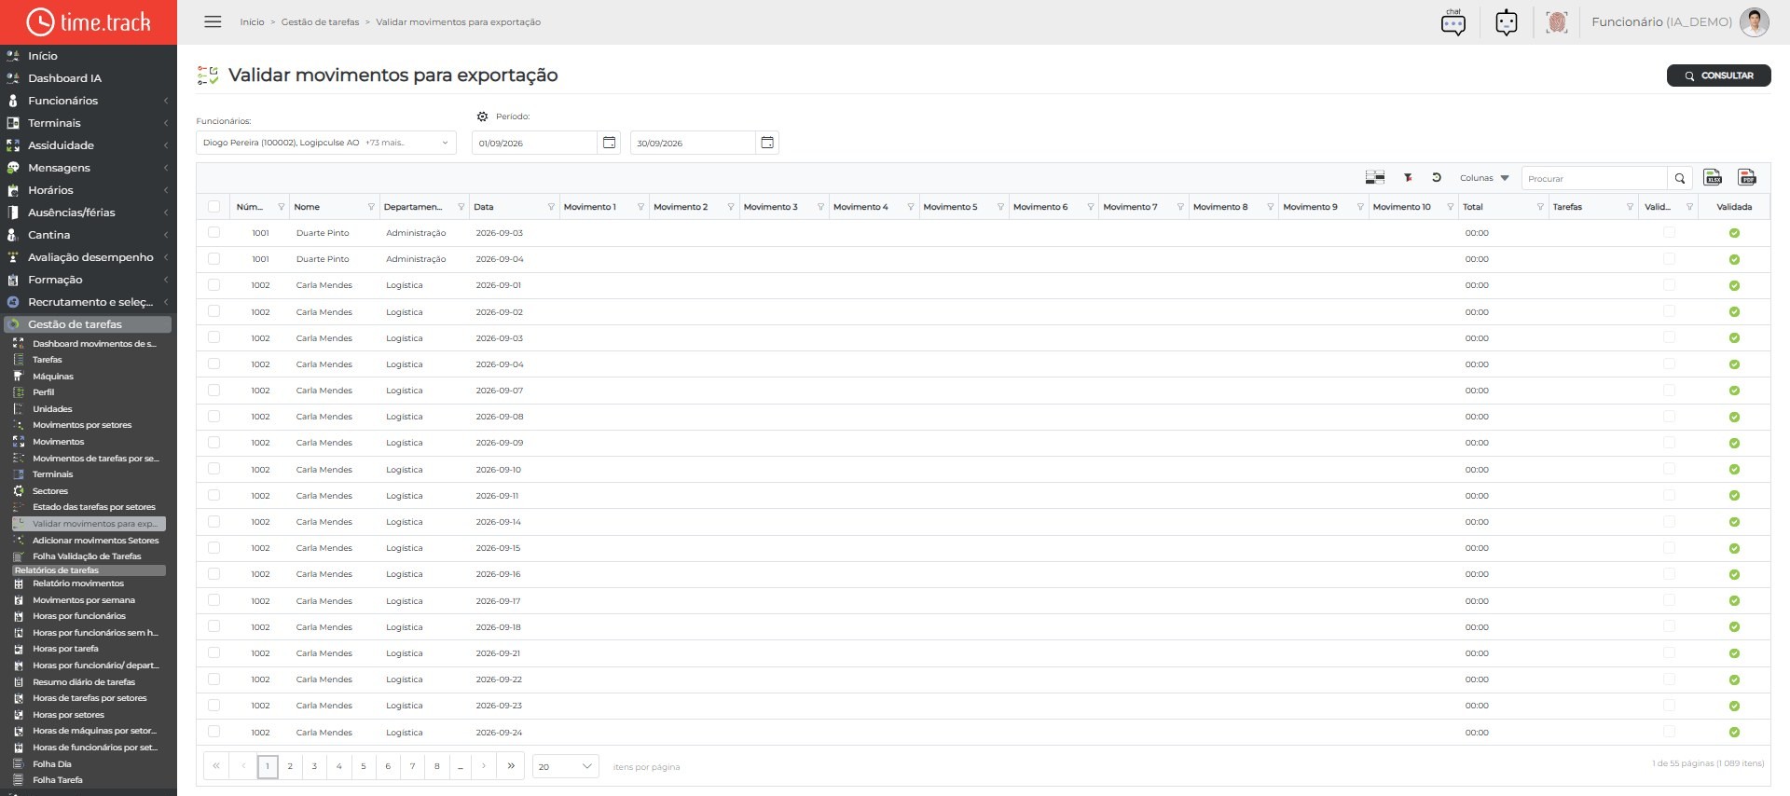1790x796 pixels.
Task: Click the fingerprint icon in header
Action: pos(1556,22)
